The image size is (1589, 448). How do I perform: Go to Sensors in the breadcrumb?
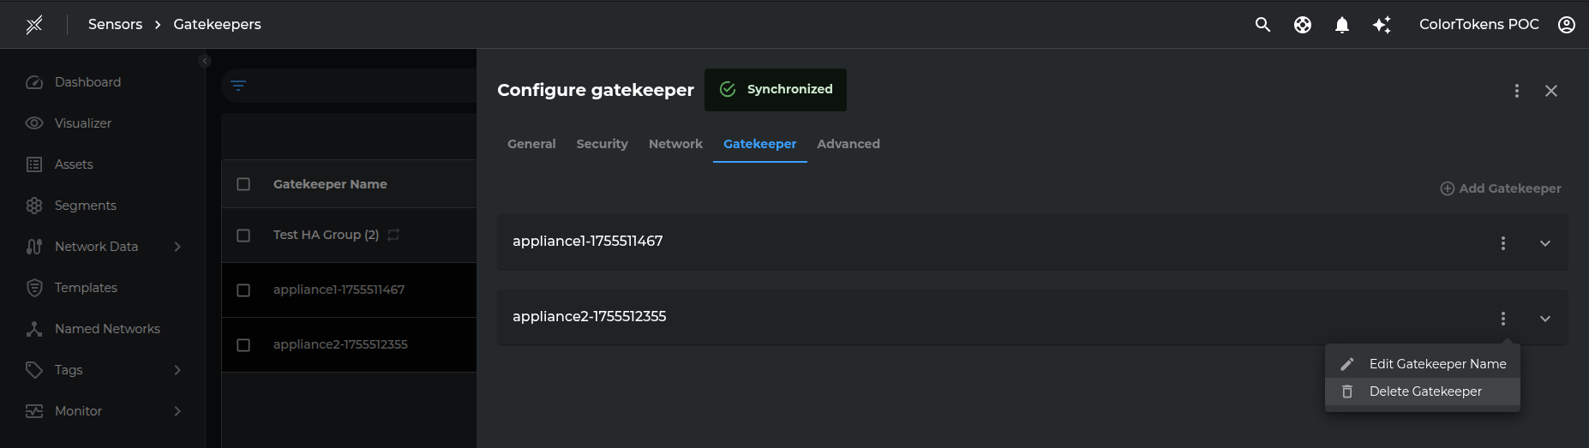(x=115, y=24)
